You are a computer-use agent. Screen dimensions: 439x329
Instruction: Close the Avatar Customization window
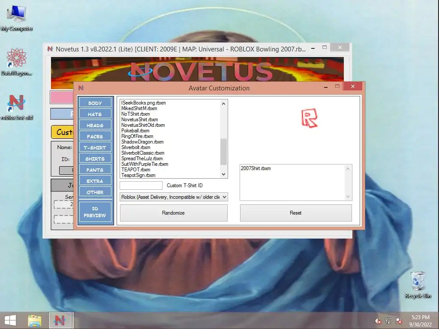[x=353, y=87]
